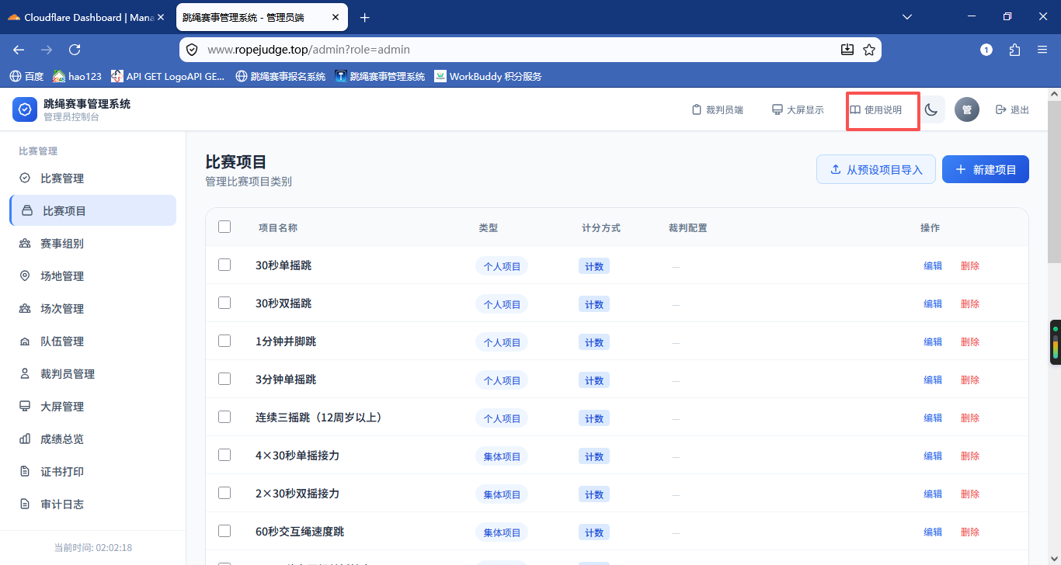Click the 新建项目 button
The width and height of the screenshot is (1061, 565).
click(986, 169)
